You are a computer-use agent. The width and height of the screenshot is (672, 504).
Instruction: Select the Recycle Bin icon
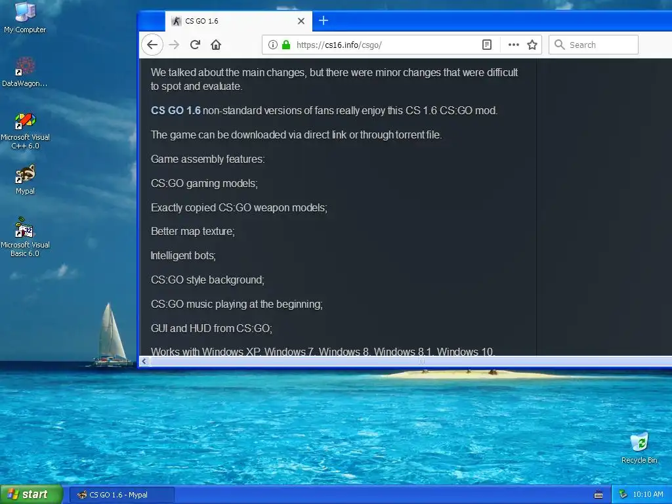click(639, 448)
